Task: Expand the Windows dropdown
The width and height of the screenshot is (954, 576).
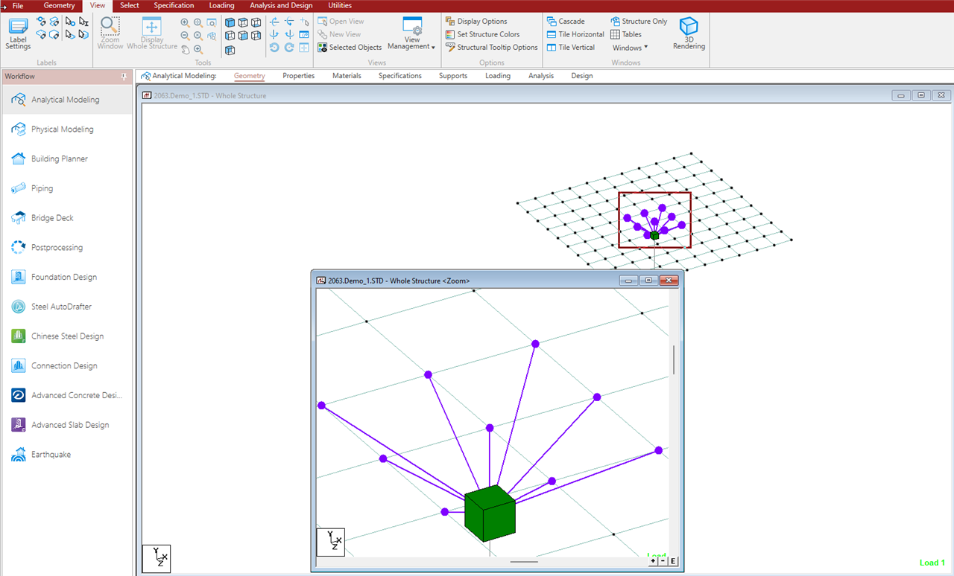Action: (x=630, y=48)
